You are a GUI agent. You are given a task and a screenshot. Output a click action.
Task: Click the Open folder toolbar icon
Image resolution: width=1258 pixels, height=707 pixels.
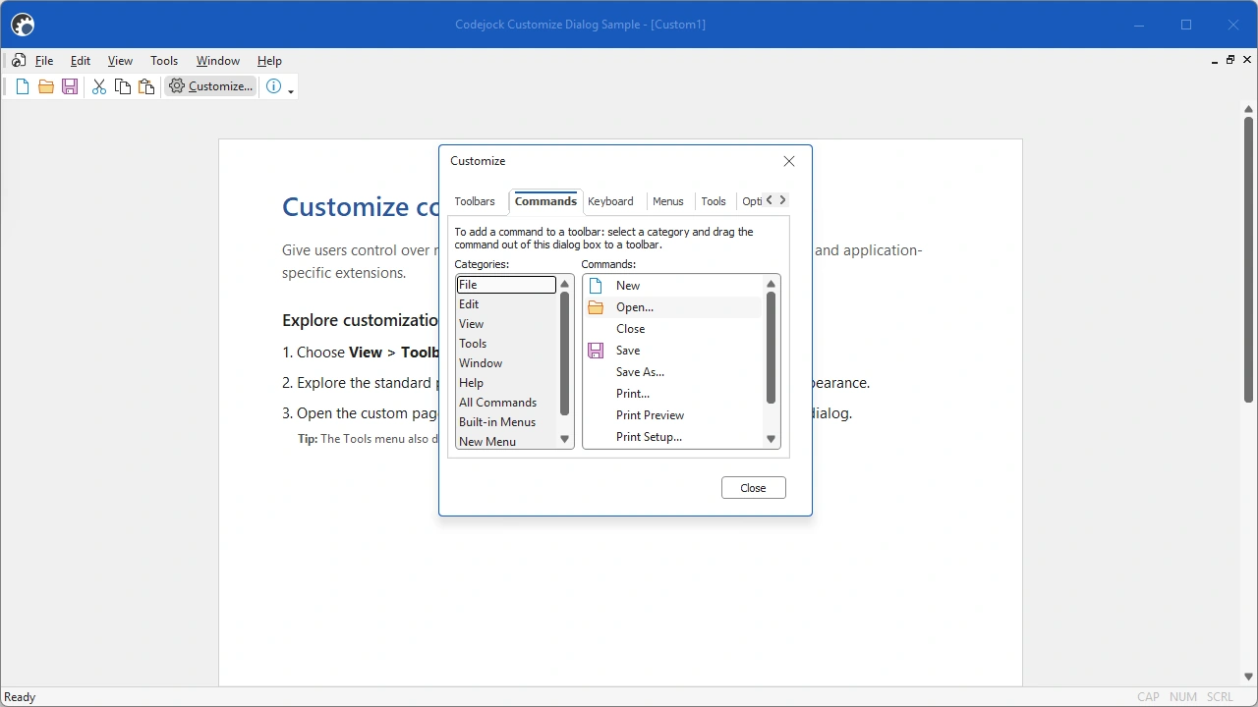point(46,86)
